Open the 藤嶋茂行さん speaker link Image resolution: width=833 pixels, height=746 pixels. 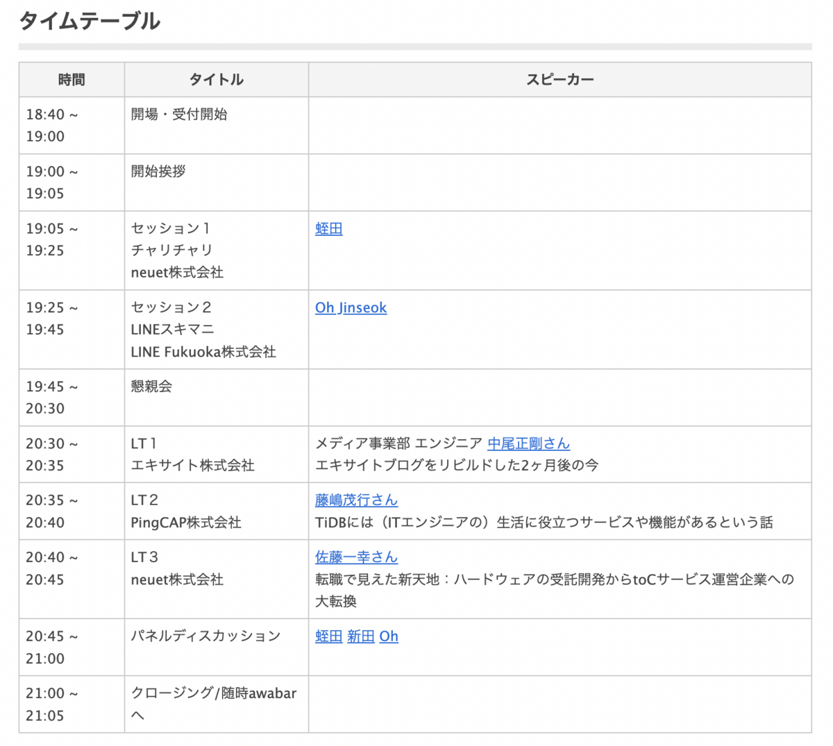(356, 500)
